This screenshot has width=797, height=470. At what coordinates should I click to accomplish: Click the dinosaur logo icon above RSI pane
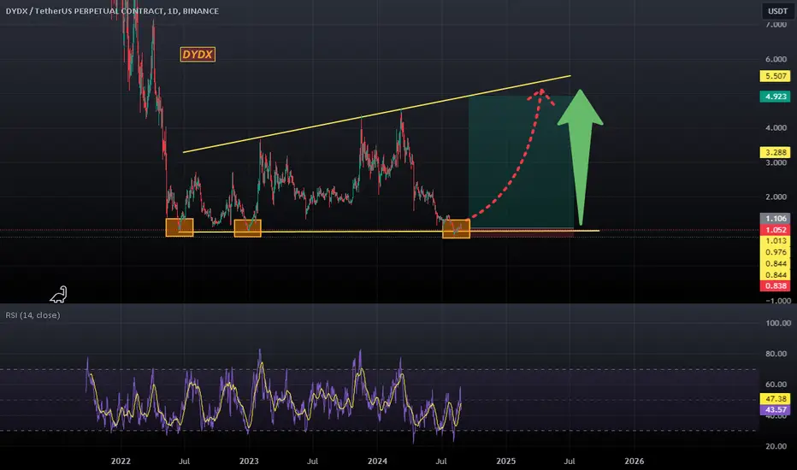click(58, 294)
